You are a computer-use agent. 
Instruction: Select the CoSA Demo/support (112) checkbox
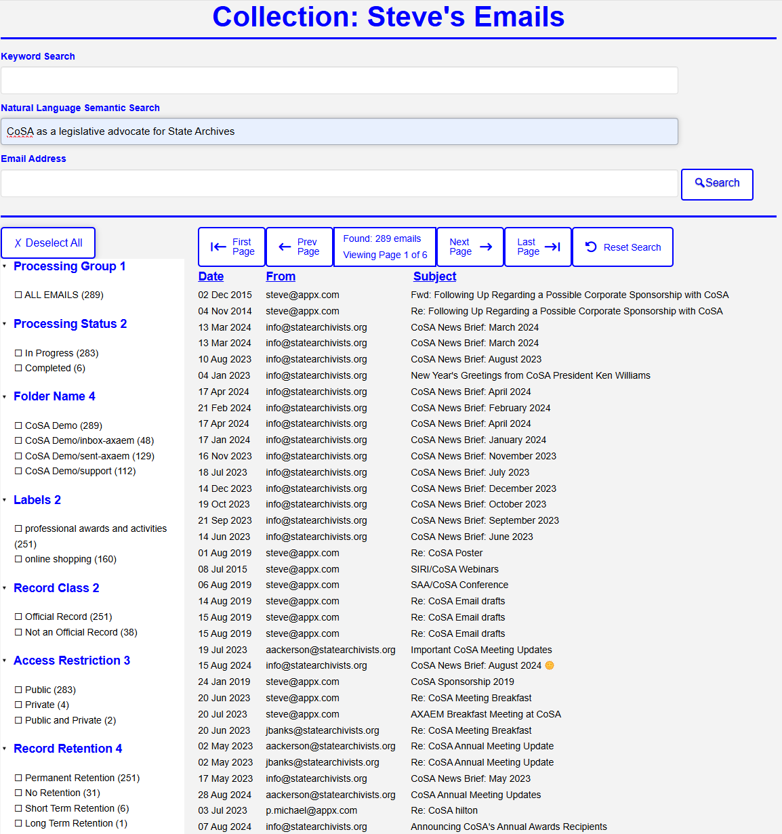click(x=18, y=471)
